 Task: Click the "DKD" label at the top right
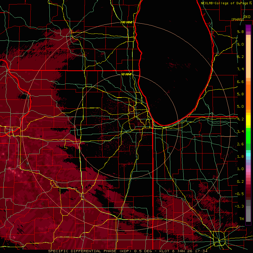click(x=247, y=17)
